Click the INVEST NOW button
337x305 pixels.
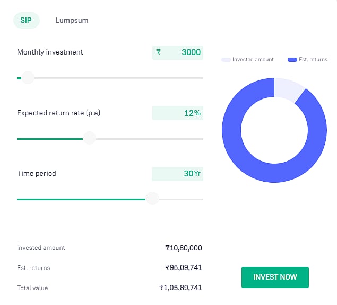(275, 277)
